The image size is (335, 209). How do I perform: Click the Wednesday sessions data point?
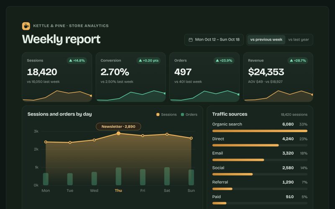click(x=94, y=140)
